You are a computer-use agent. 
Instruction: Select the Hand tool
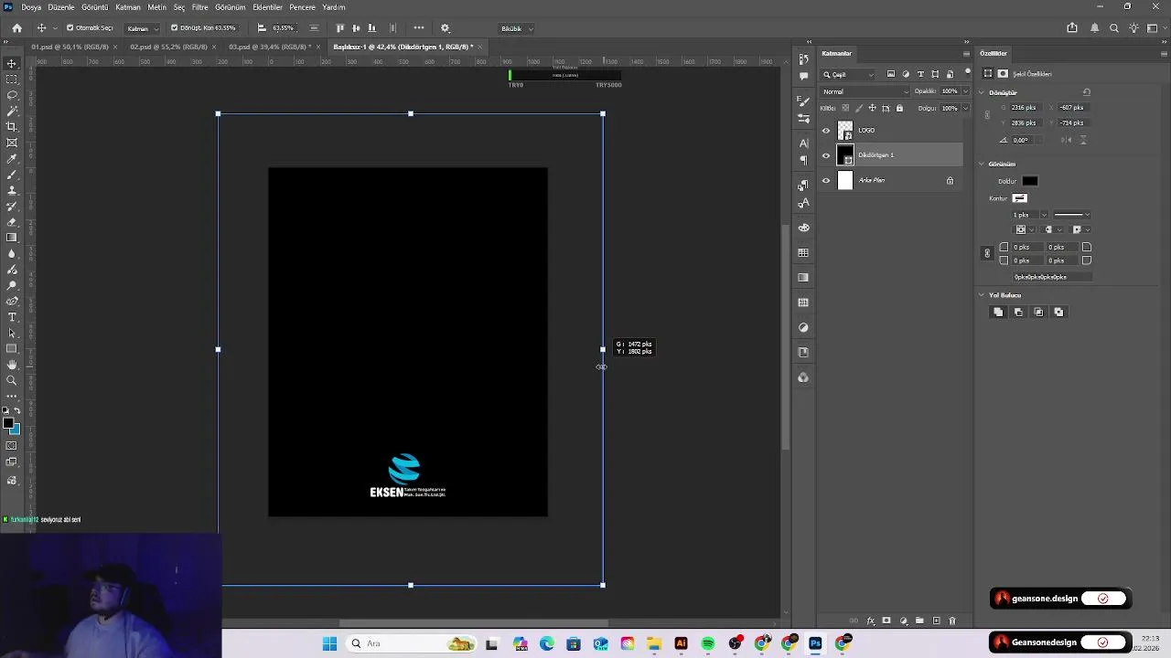pos(12,365)
